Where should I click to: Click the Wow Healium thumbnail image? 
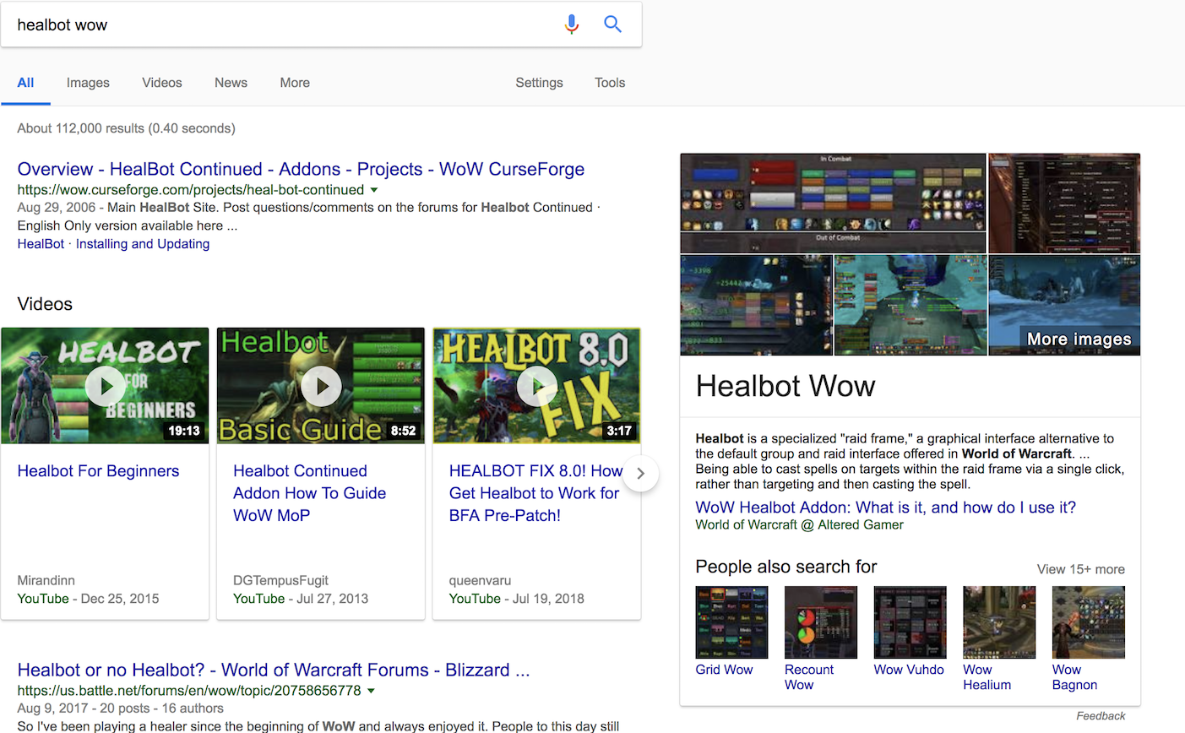coord(999,622)
